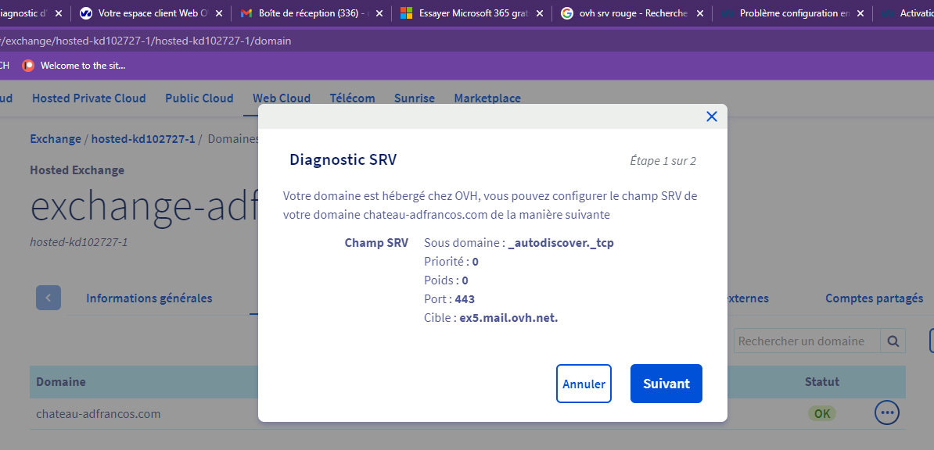The height and width of the screenshot is (450, 934).
Task: Click the Suivant button
Action: click(x=666, y=384)
